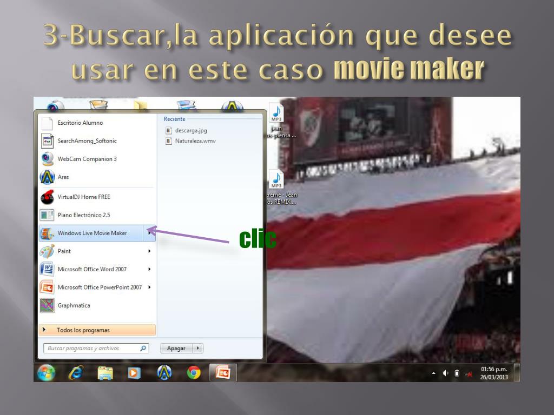Click the clock showing 01:56 p.m.
This screenshot has width=554, height=415.
click(x=494, y=369)
